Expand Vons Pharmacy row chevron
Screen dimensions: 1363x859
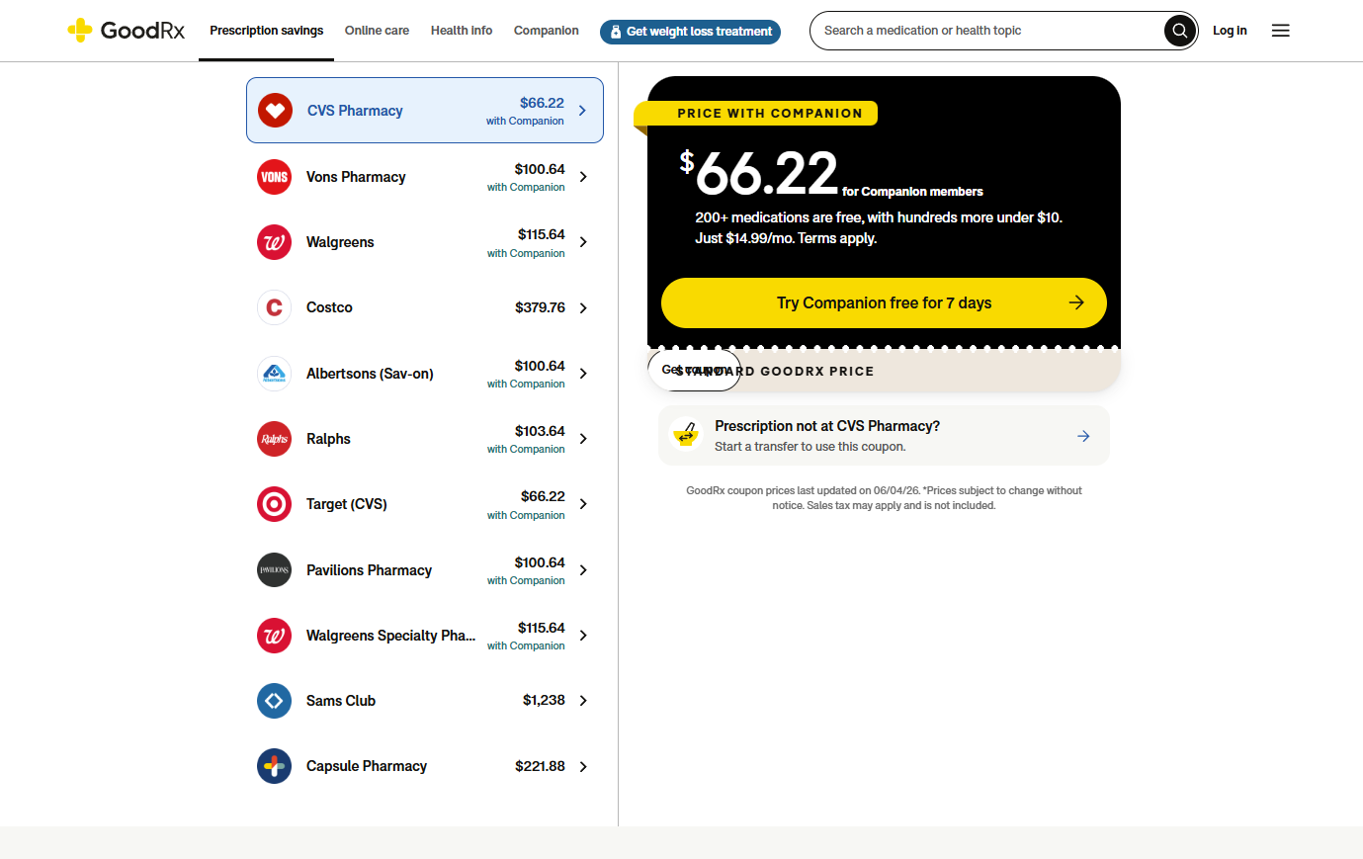[x=583, y=177]
